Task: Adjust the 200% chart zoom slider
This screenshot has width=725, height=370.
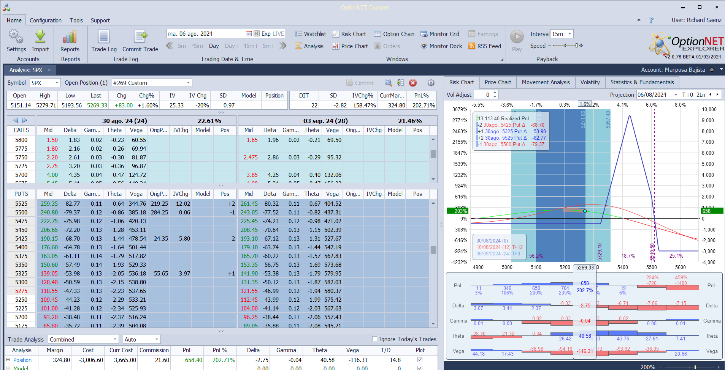Action: 690,367
